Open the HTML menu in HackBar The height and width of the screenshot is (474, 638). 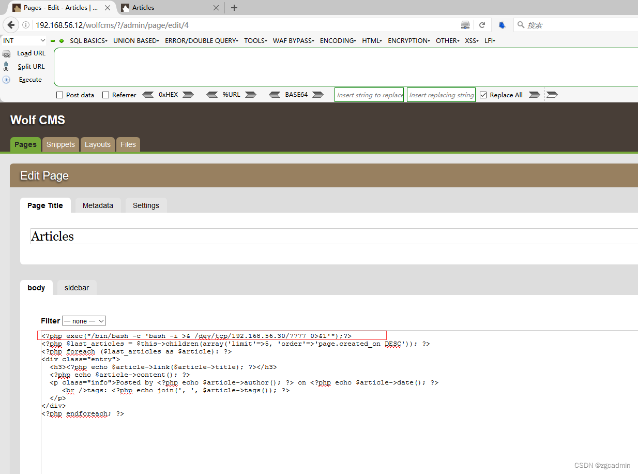[372, 41]
